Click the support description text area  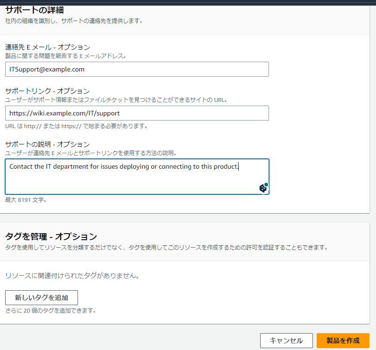tap(137, 177)
